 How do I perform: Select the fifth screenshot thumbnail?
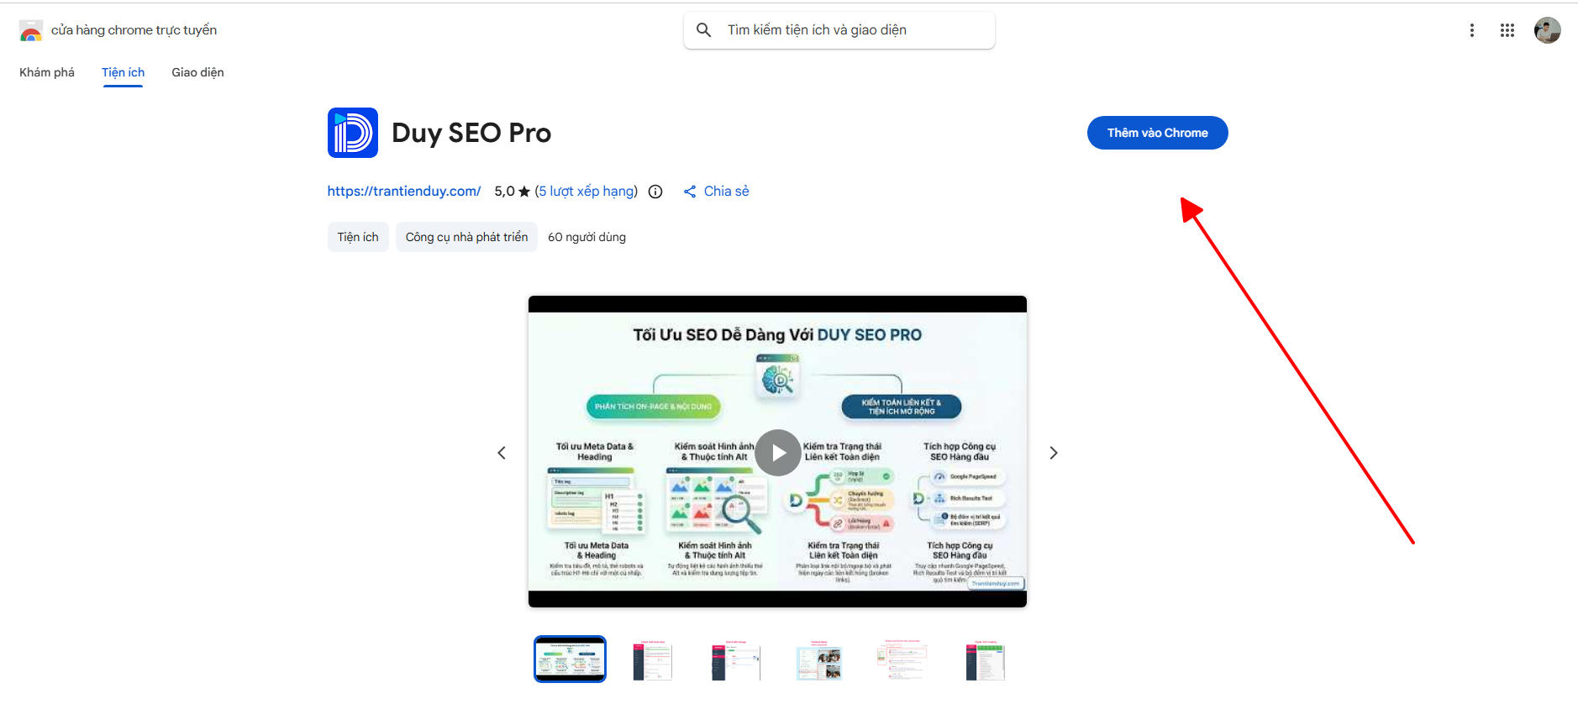(902, 660)
